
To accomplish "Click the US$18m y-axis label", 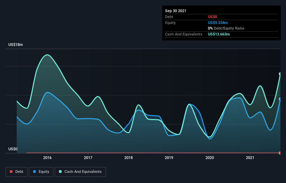I will tap(16, 45).
